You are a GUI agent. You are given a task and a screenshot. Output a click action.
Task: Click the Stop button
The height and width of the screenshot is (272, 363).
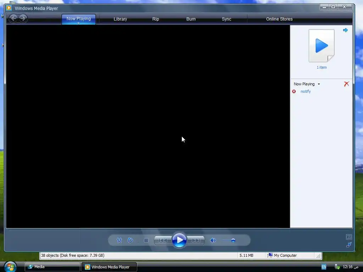[146, 240]
